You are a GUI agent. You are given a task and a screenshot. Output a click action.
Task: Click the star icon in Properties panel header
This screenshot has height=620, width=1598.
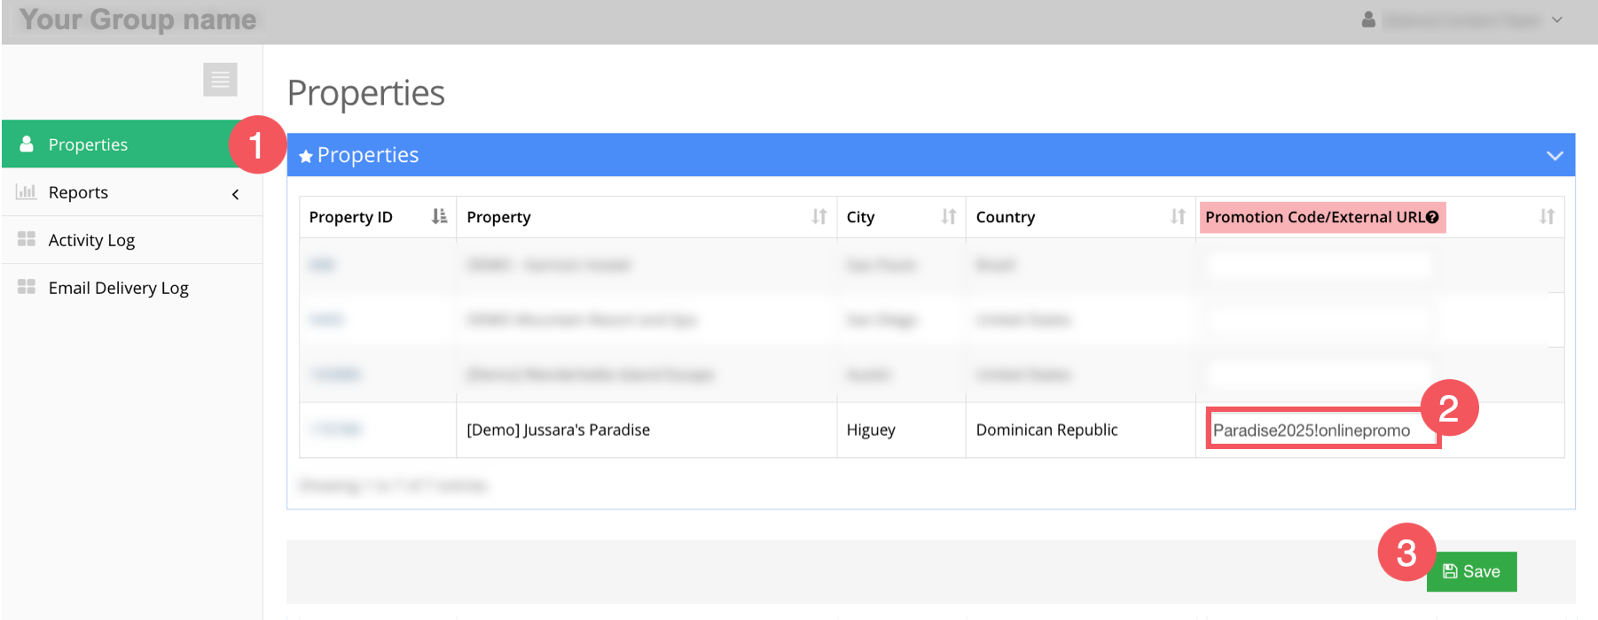click(306, 156)
